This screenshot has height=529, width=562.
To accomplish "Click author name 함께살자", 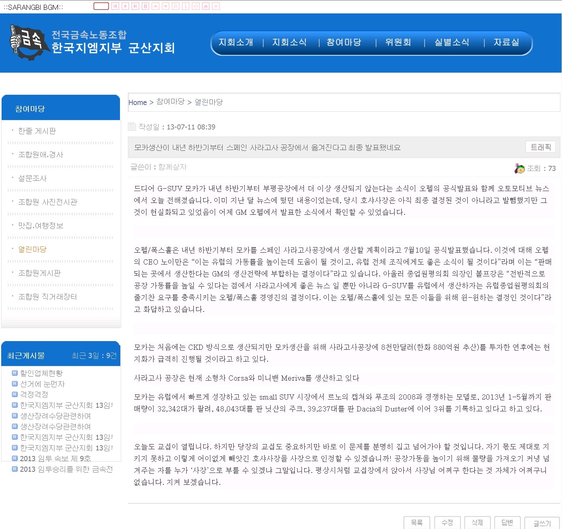I will click(172, 167).
